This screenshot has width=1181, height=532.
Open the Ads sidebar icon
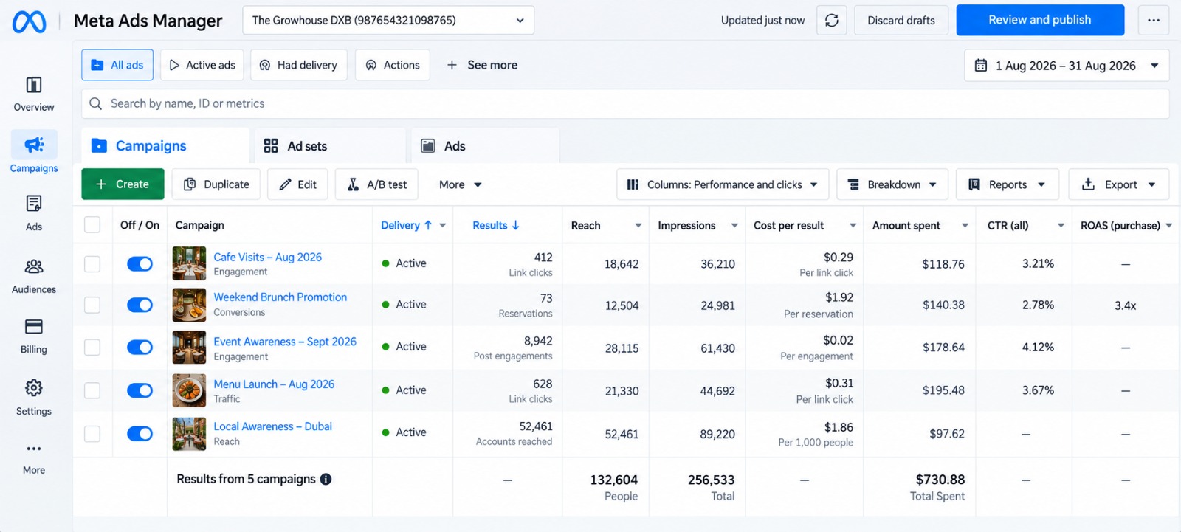[x=34, y=204]
